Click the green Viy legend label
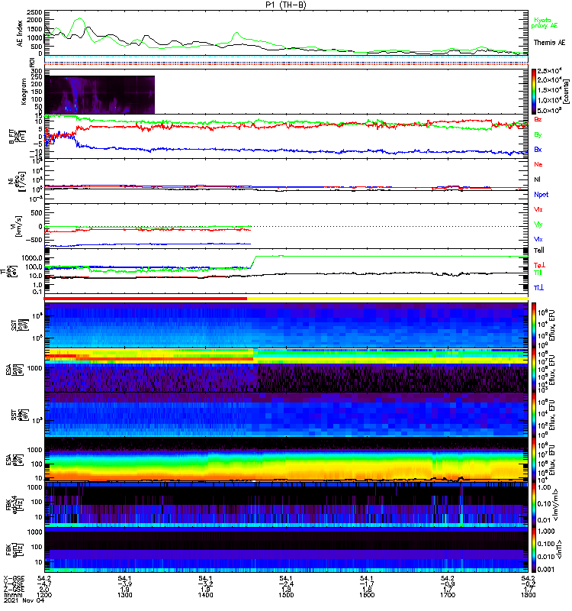This screenshot has width=572, height=611. tap(538, 225)
